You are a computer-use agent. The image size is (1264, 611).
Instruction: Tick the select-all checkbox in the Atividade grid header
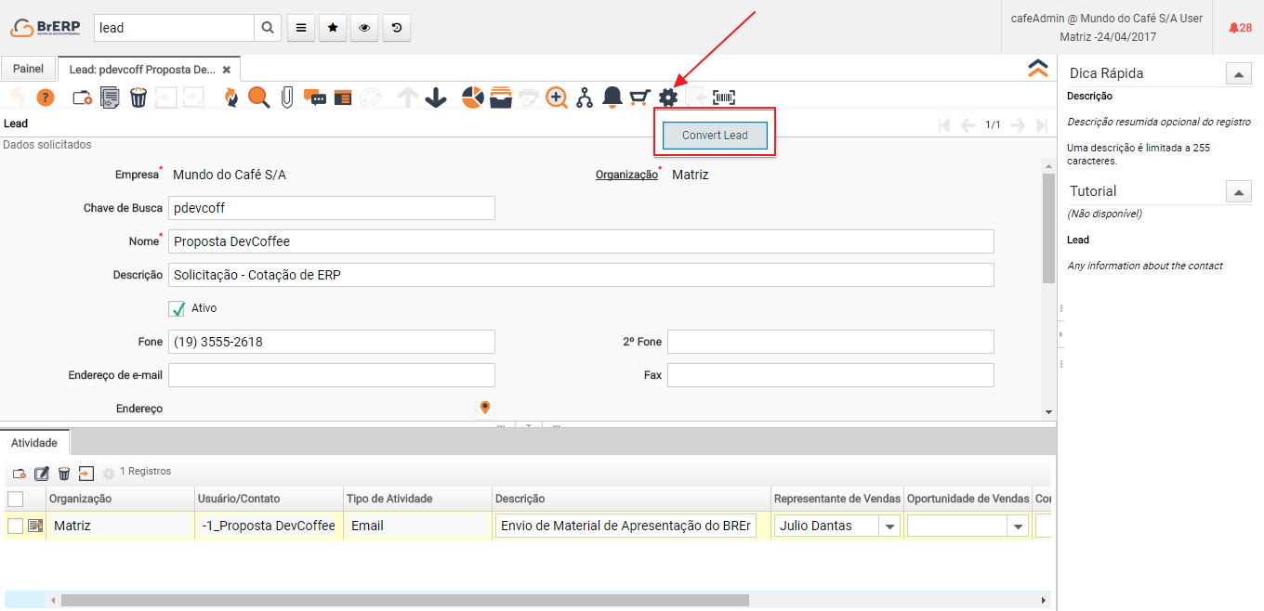pyautogui.click(x=15, y=500)
